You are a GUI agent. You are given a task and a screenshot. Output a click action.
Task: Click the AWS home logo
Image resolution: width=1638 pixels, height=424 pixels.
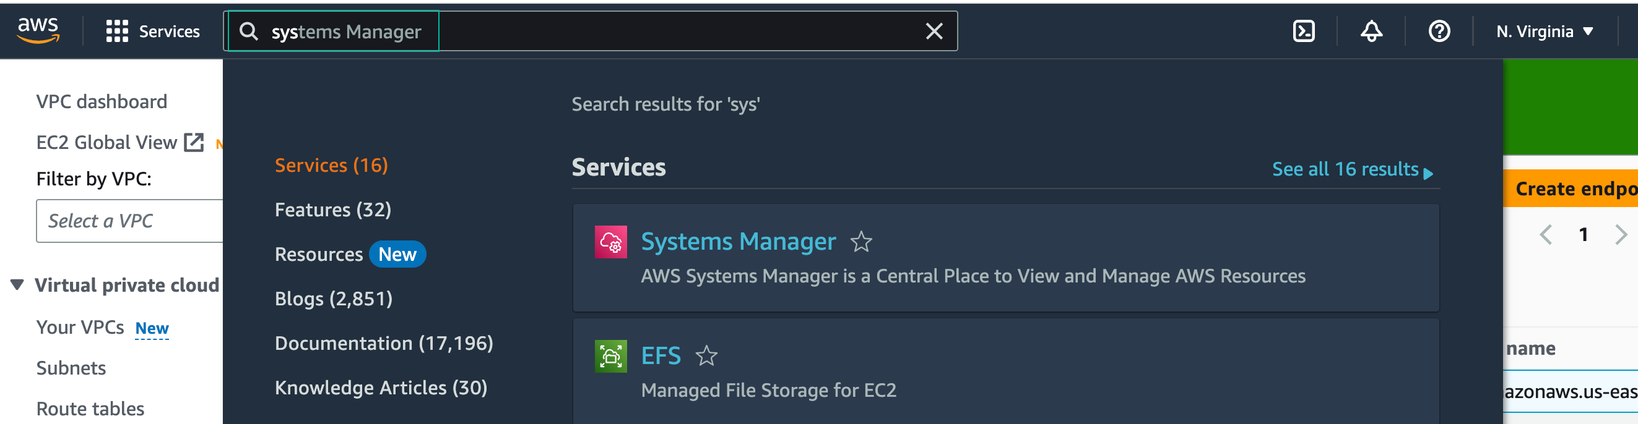point(40,30)
